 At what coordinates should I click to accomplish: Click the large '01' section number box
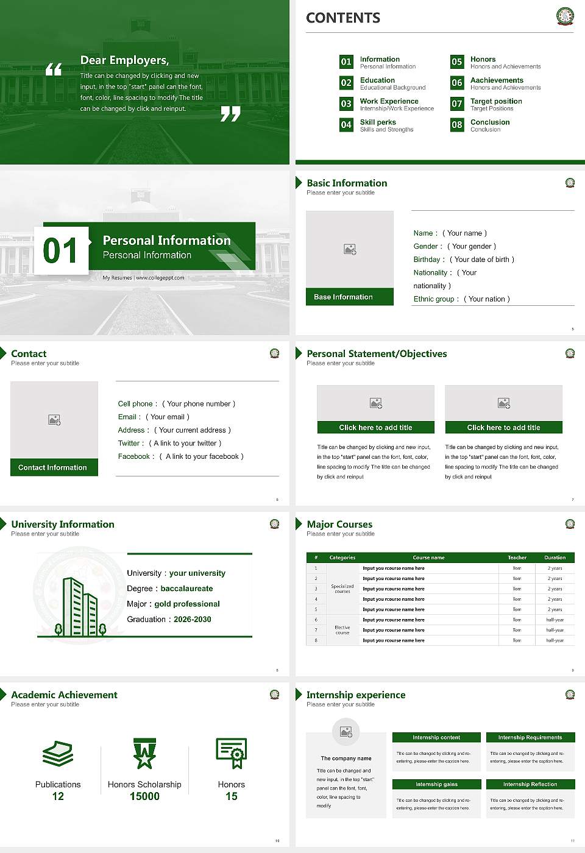tap(61, 250)
